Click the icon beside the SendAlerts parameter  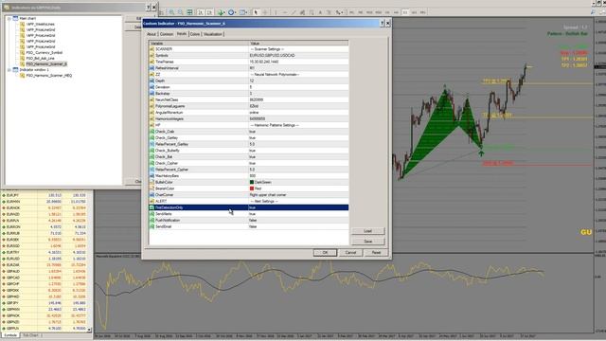(x=151, y=214)
